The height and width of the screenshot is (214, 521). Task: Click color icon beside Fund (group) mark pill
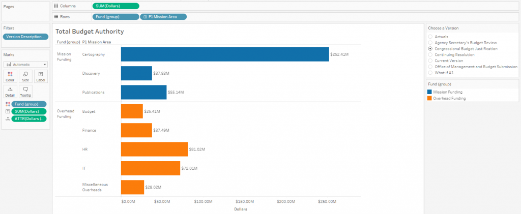(x=8, y=104)
